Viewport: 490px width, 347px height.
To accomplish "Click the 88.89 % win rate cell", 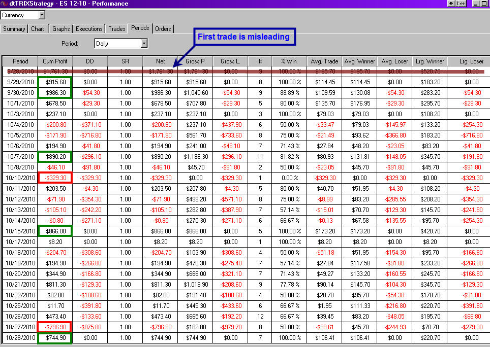I will pos(289,93).
